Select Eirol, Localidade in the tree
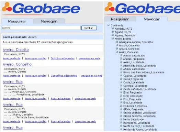180x132 pixels. click(133, 96)
